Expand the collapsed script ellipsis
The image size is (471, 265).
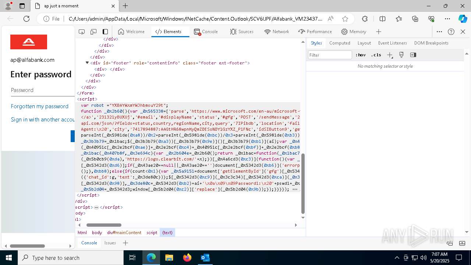(x=96, y=208)
